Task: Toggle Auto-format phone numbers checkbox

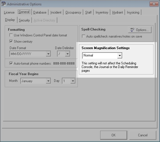Action: [11, 64]
